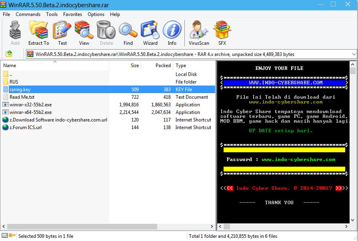The image size is (358, 241).
Task: Open the Favorites menu
Action: (x=73, y=14)
